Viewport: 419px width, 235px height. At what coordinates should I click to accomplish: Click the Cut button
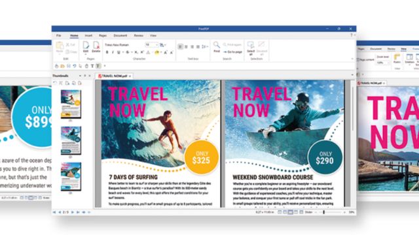tap(71, 45)
